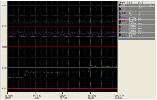This screenshot has height=100, width=157.
Task: Click the purple color swatch for 氨分炉1#
Action: tap(124, 18)
